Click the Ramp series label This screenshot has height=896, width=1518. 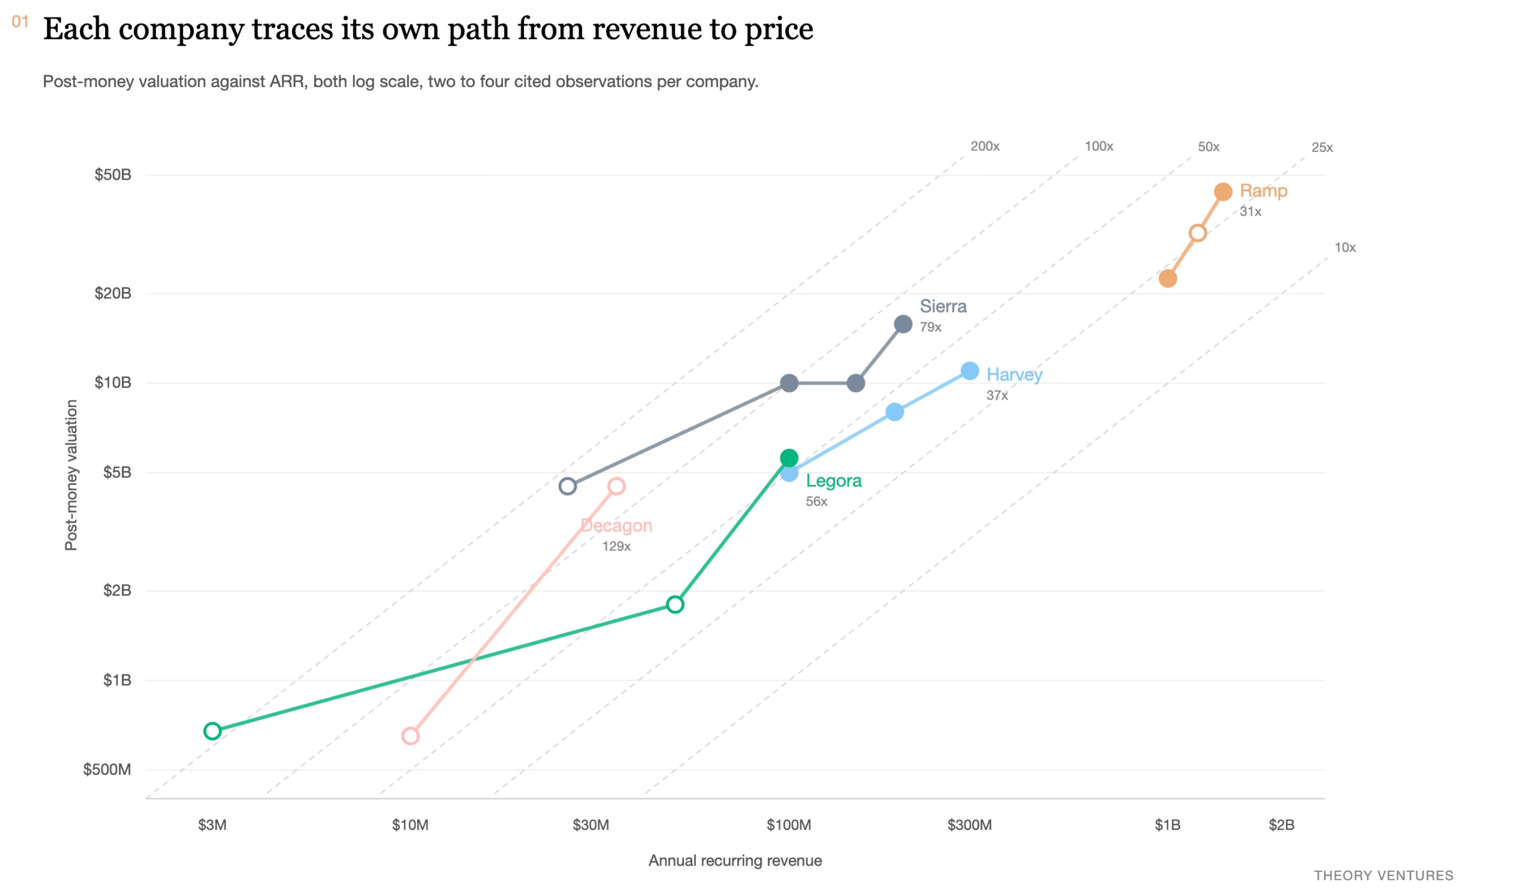[x=1264, y=191]
